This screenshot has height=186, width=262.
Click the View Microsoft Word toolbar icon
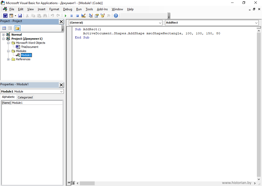pyautogui.click(x=5, y=16)
